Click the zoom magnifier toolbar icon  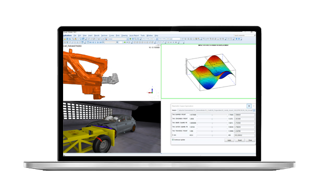[136, 39]
